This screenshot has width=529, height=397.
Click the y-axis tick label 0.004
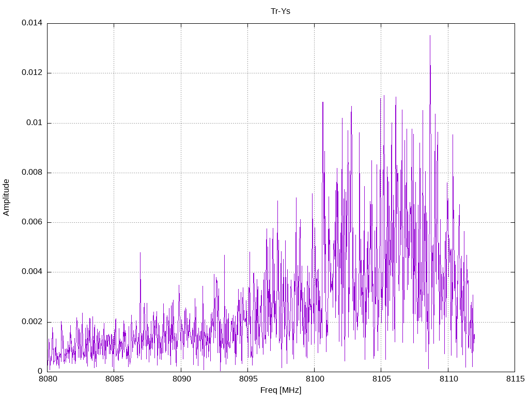coord(32,271)
